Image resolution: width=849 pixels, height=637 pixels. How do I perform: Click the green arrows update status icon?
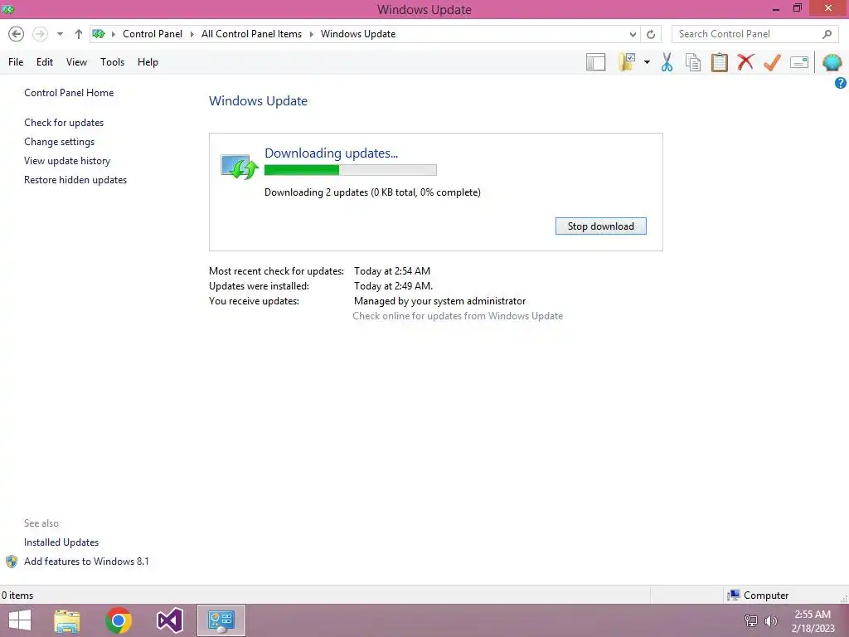pyautogui.click(x=240, y=167)
